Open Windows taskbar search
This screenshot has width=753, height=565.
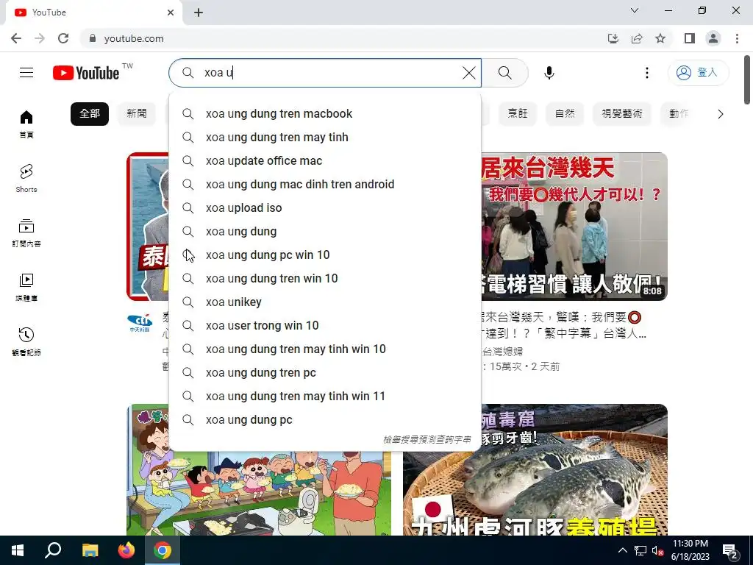(53, 550)
